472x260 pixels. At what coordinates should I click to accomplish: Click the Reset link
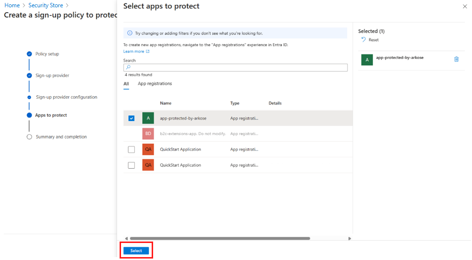374,40
